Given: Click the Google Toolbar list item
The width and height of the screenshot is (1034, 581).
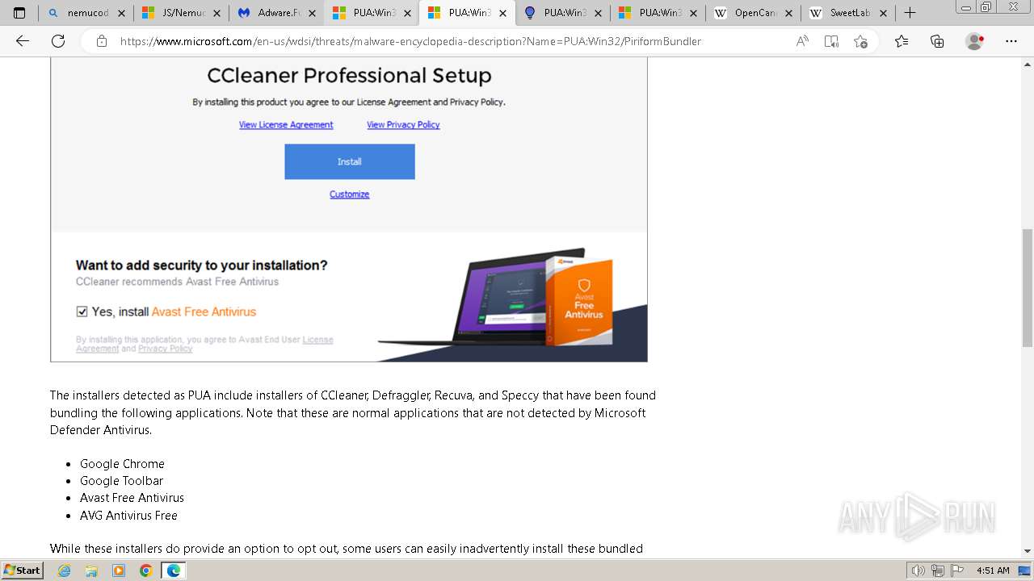Looking at the screenshot, I should 121,481.
